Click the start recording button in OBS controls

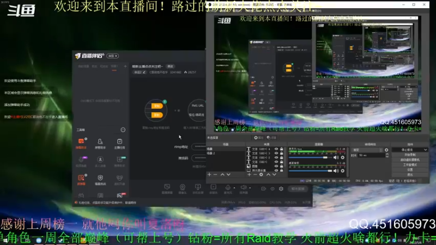pyautogui.click(x=410, y=155)
